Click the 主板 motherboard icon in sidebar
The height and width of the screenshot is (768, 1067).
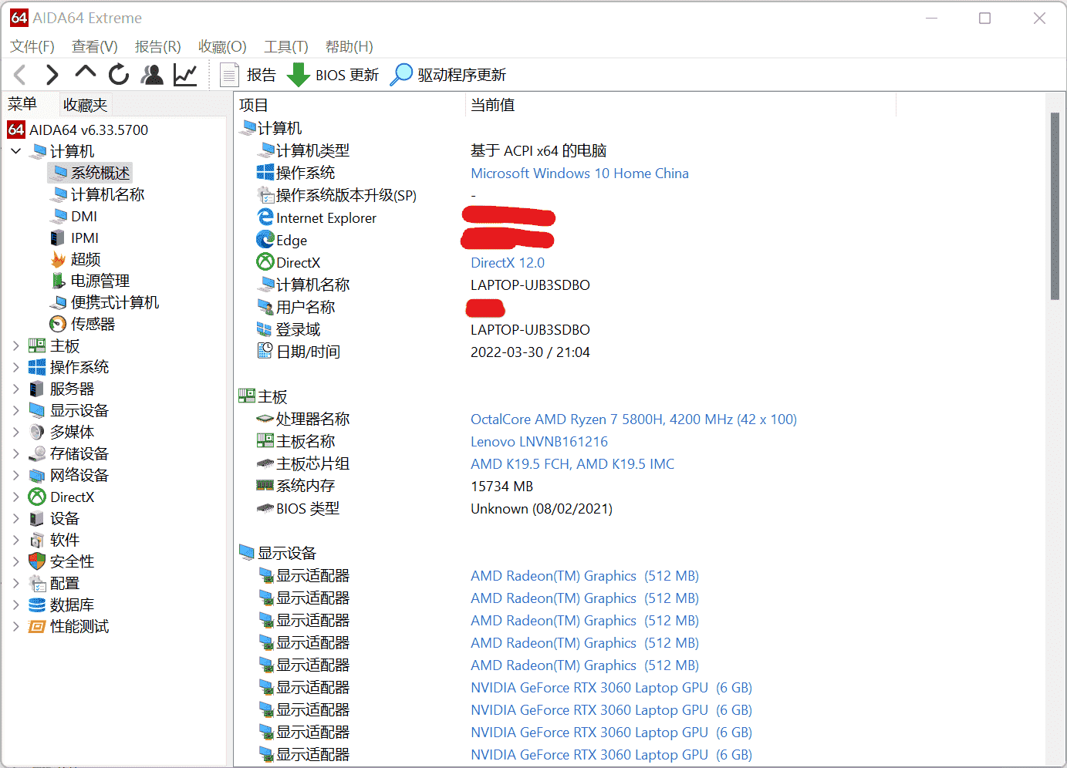(37, 346)
